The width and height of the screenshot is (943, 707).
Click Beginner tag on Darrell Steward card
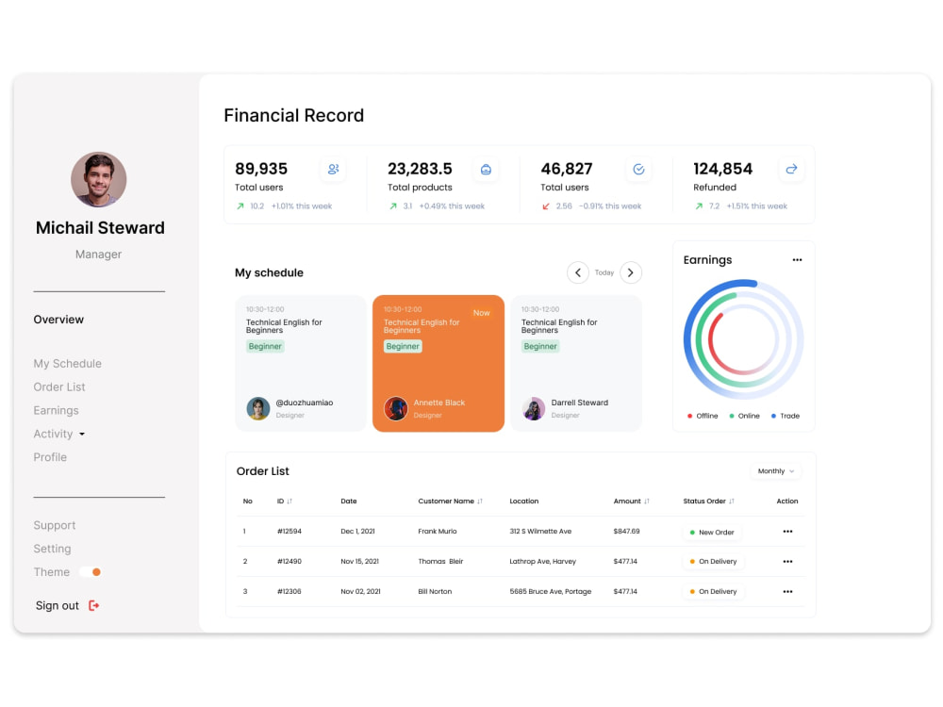[x=540, y=346]
